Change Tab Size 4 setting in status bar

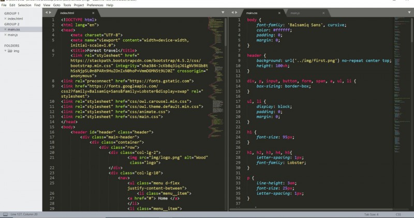coord(371,214)
